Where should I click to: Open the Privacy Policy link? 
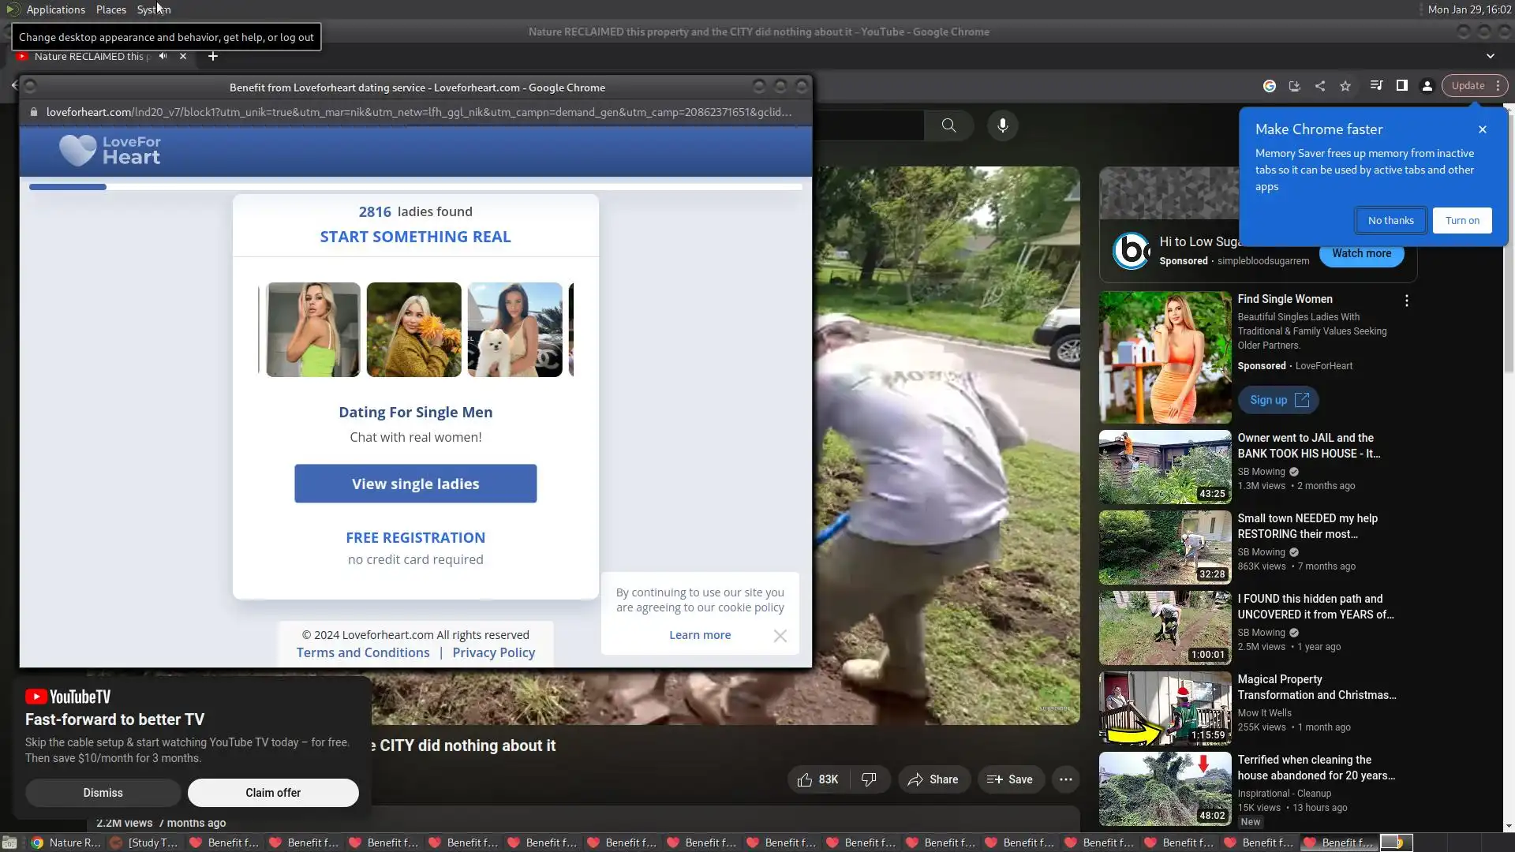tap(493, 652)
